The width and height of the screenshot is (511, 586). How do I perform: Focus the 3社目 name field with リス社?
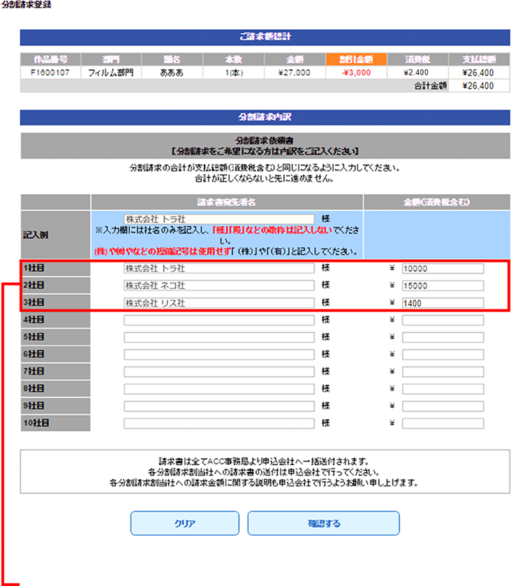point(219,303)
